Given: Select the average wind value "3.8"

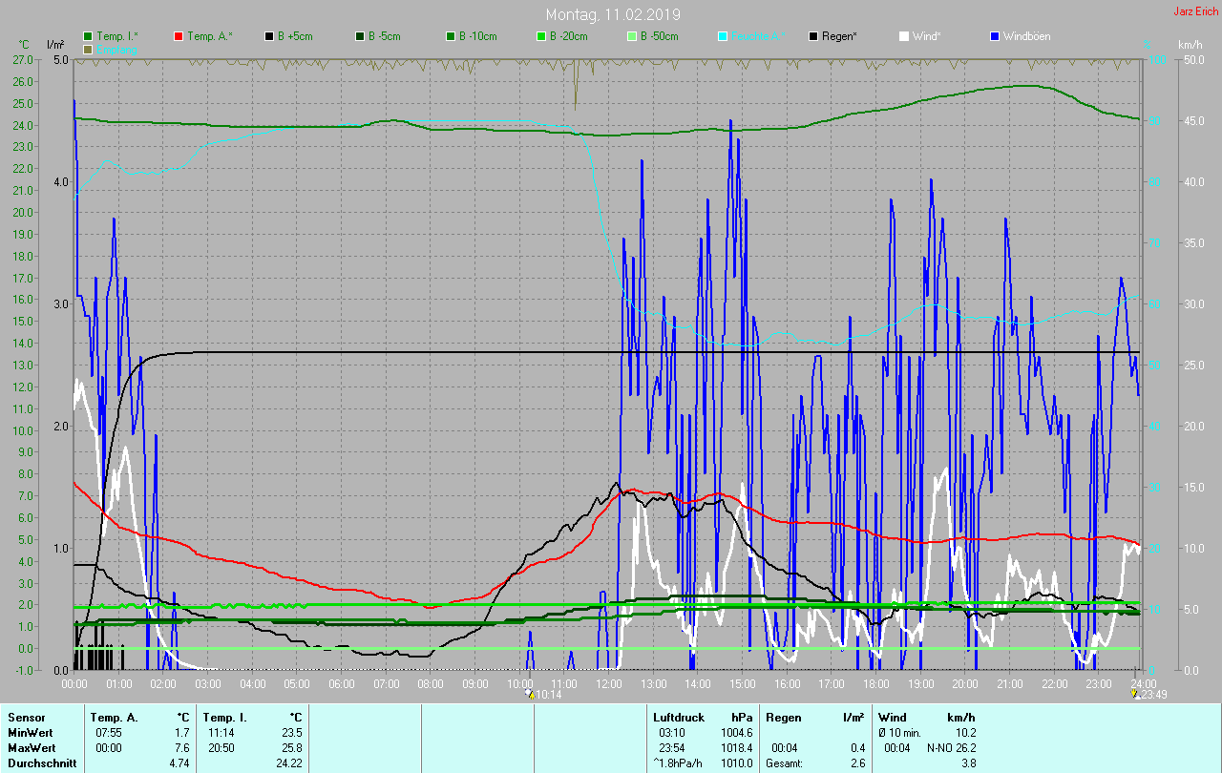Looking at the screenshot, I should point(968,763).
